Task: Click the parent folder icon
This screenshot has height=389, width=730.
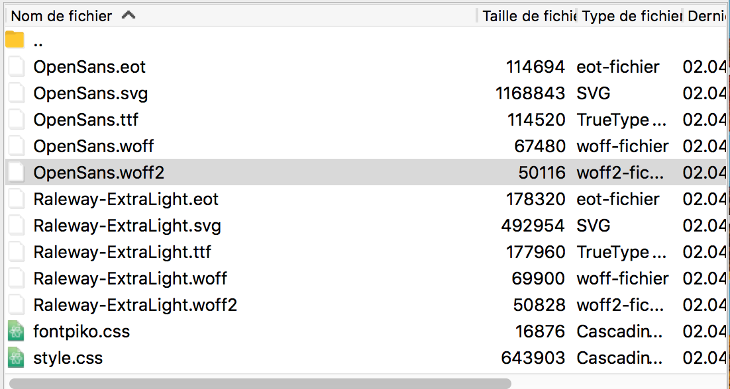Action: [15, 40]
